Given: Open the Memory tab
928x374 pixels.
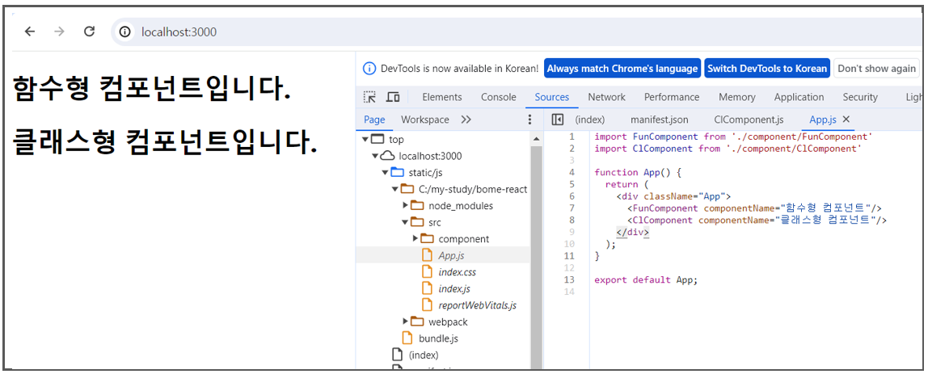Looking at the screenshot, I should click(737, 97).
